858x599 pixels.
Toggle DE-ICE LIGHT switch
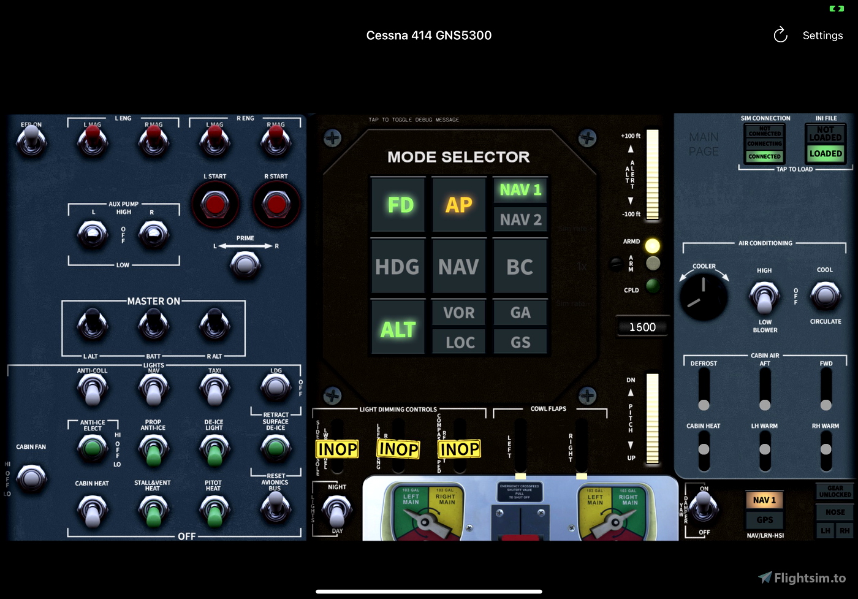pyautogui.click(x=214, y=451)
